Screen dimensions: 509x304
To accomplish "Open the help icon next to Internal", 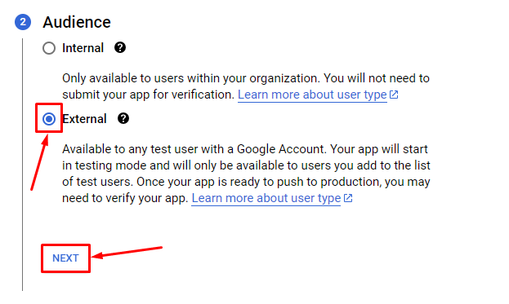I will 120,48.
